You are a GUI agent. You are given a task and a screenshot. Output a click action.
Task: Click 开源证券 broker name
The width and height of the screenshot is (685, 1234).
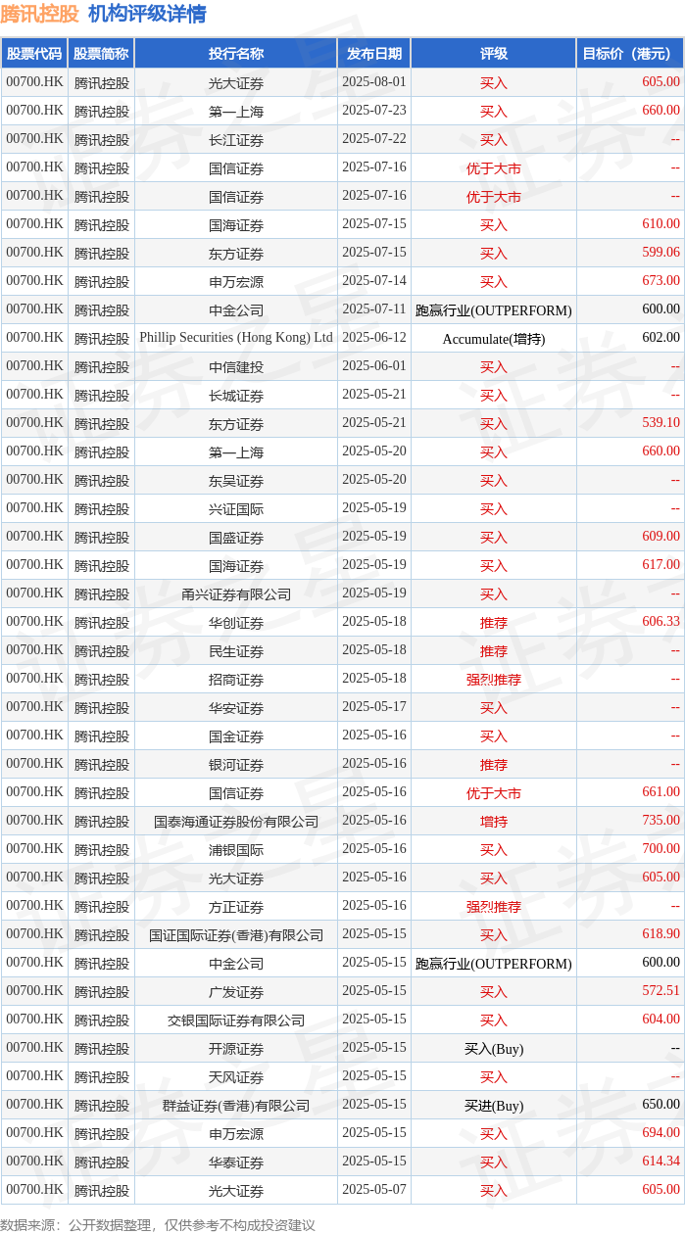236,1049
